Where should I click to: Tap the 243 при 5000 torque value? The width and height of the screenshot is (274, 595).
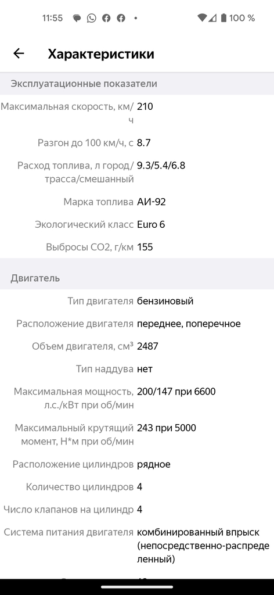[x=167, y=428]
